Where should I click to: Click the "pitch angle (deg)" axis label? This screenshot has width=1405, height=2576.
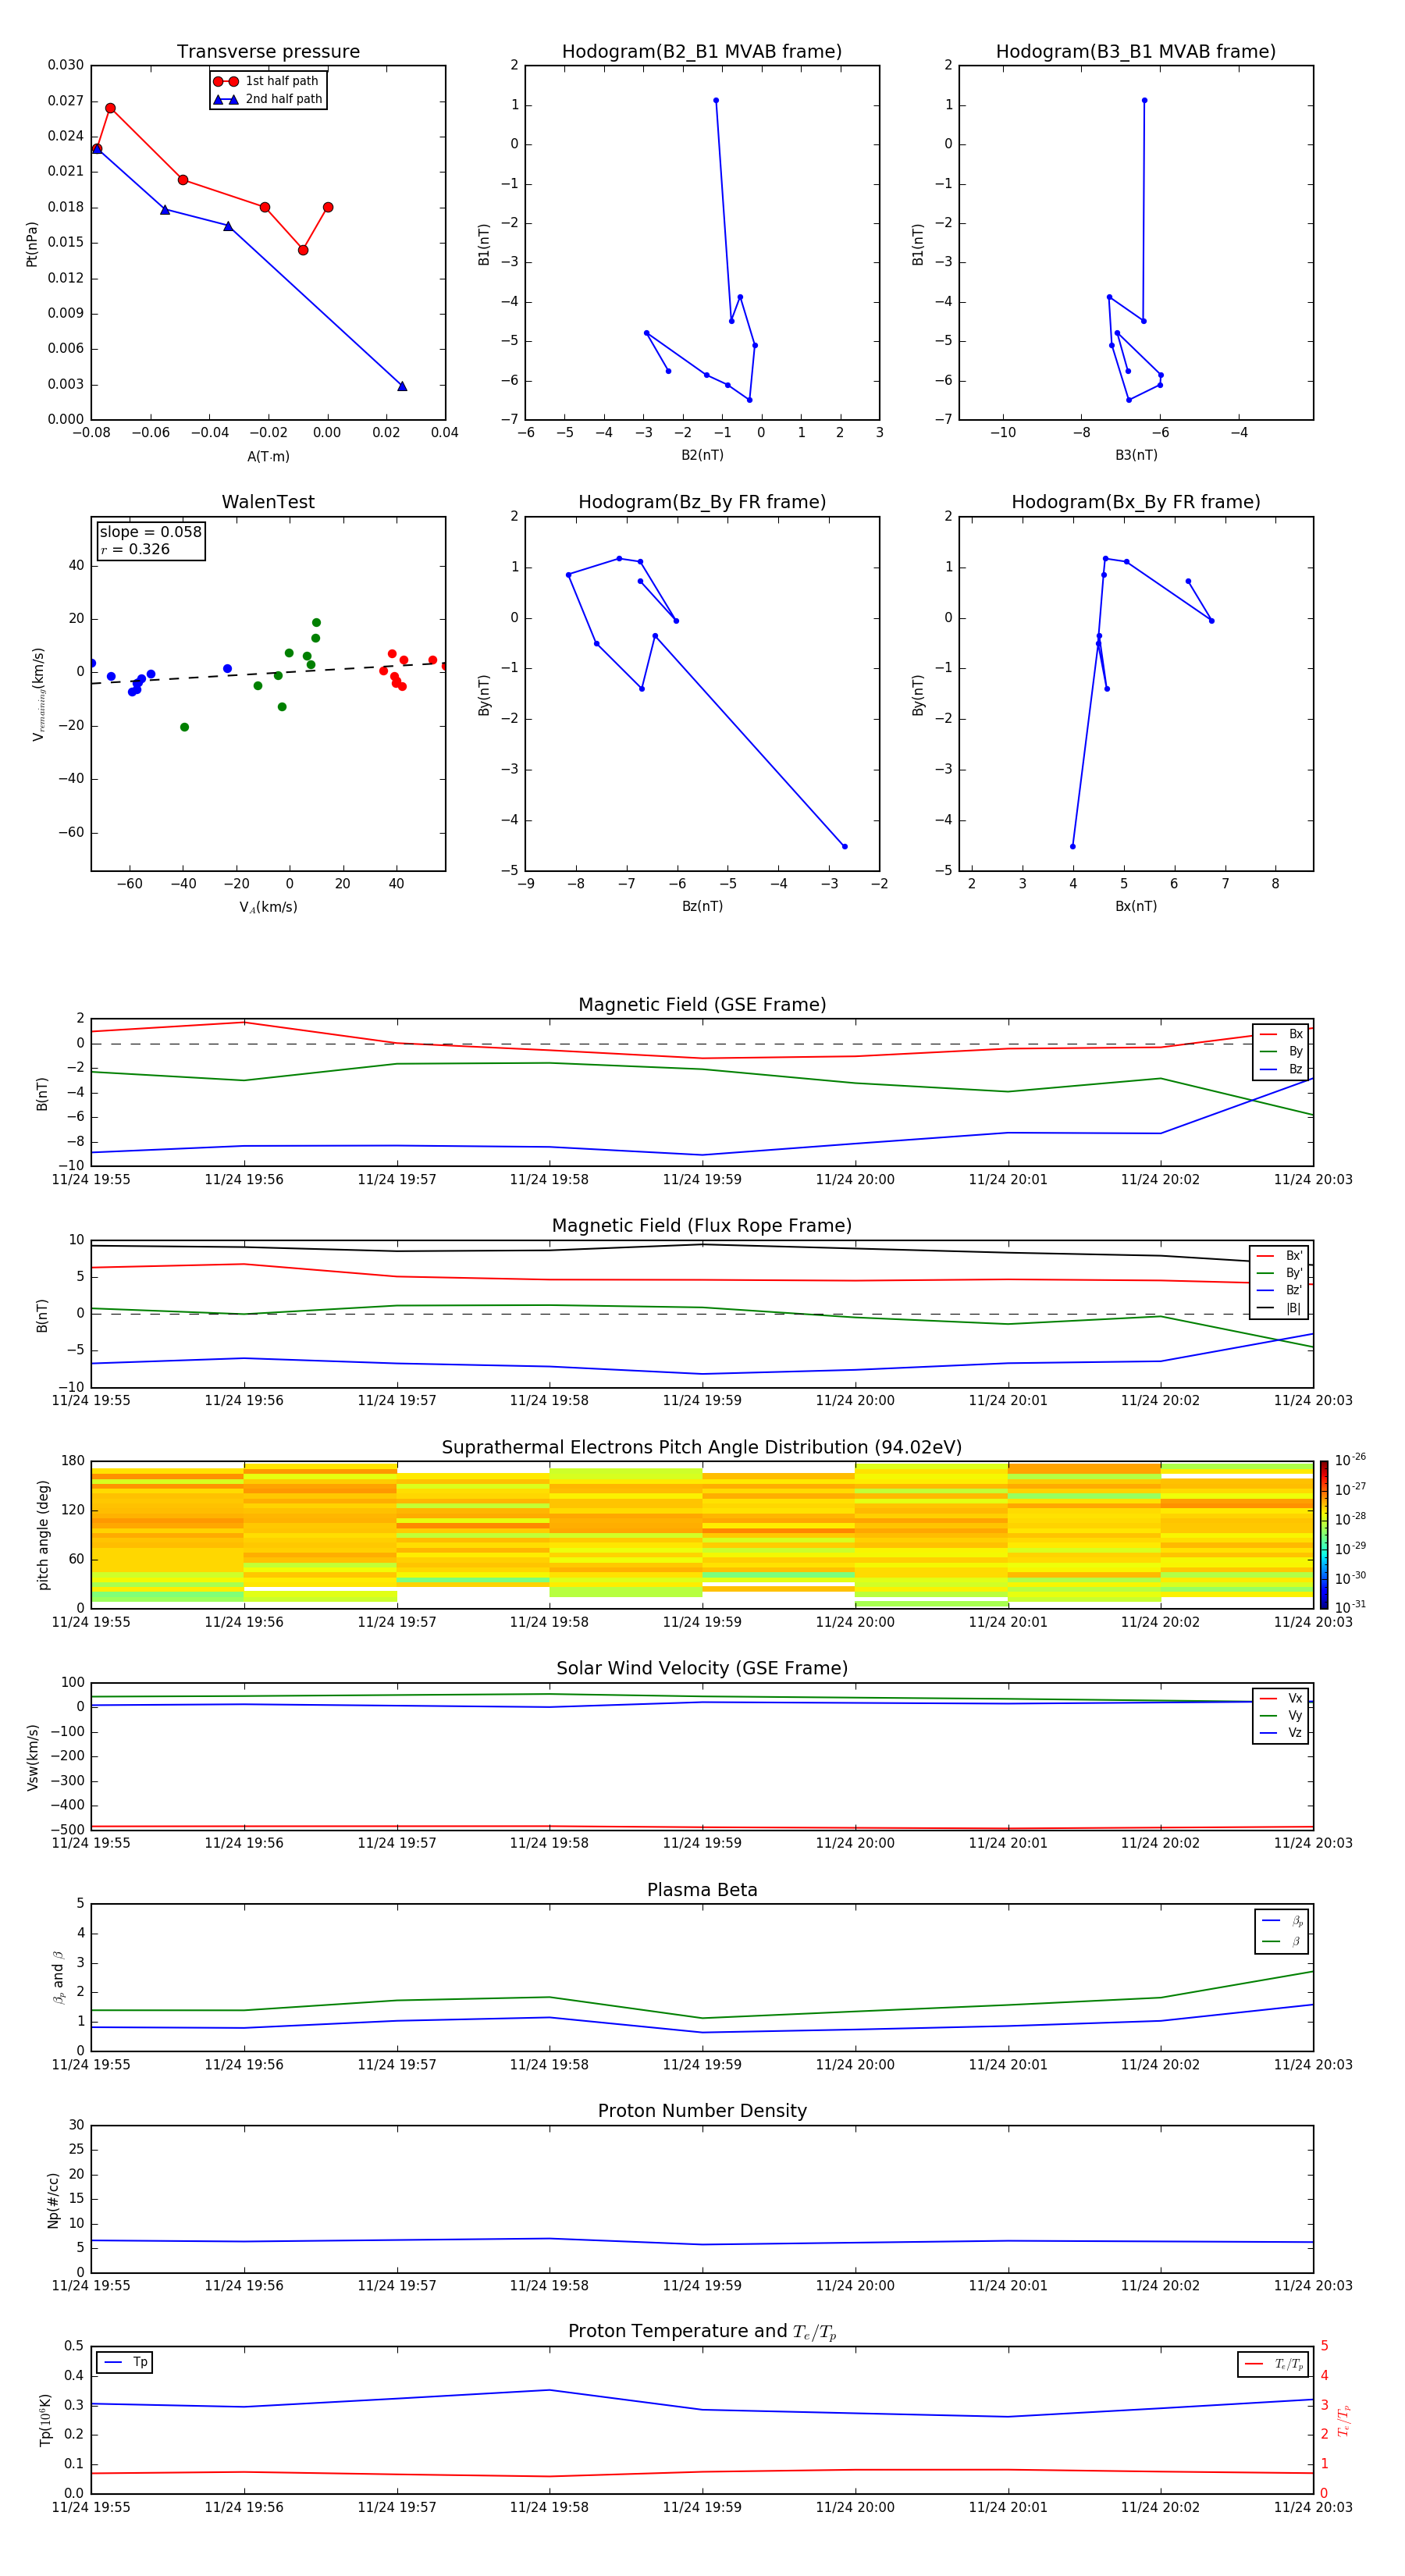(43, 1534)
